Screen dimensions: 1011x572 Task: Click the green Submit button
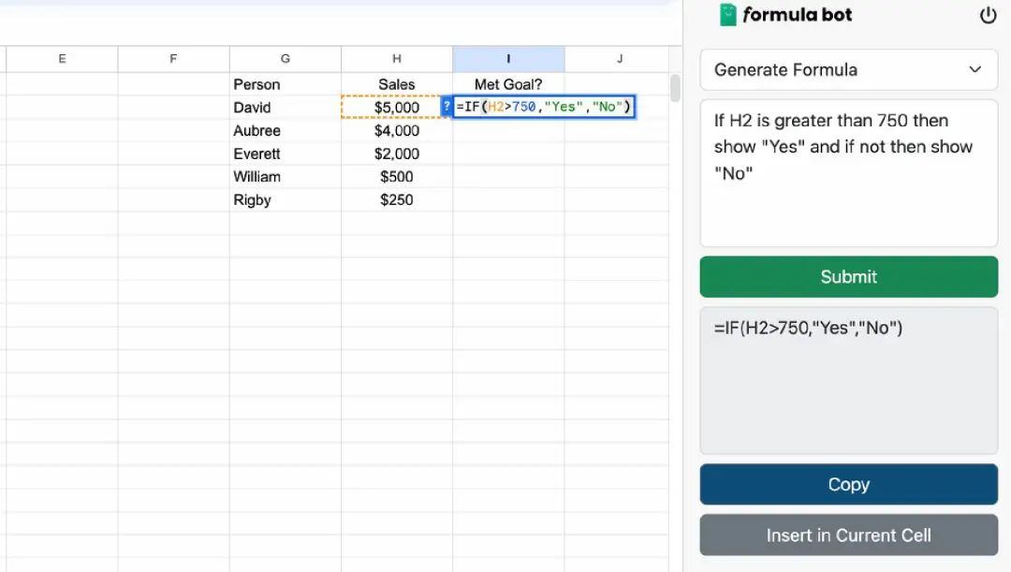[848, 277]
